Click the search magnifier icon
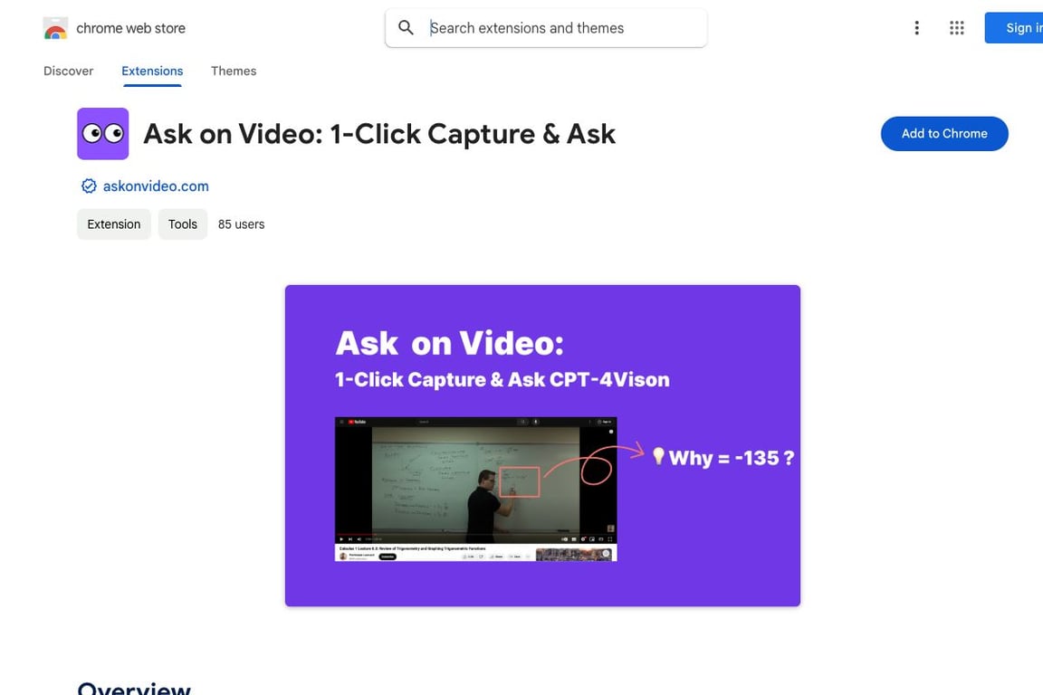 point(406,28)
